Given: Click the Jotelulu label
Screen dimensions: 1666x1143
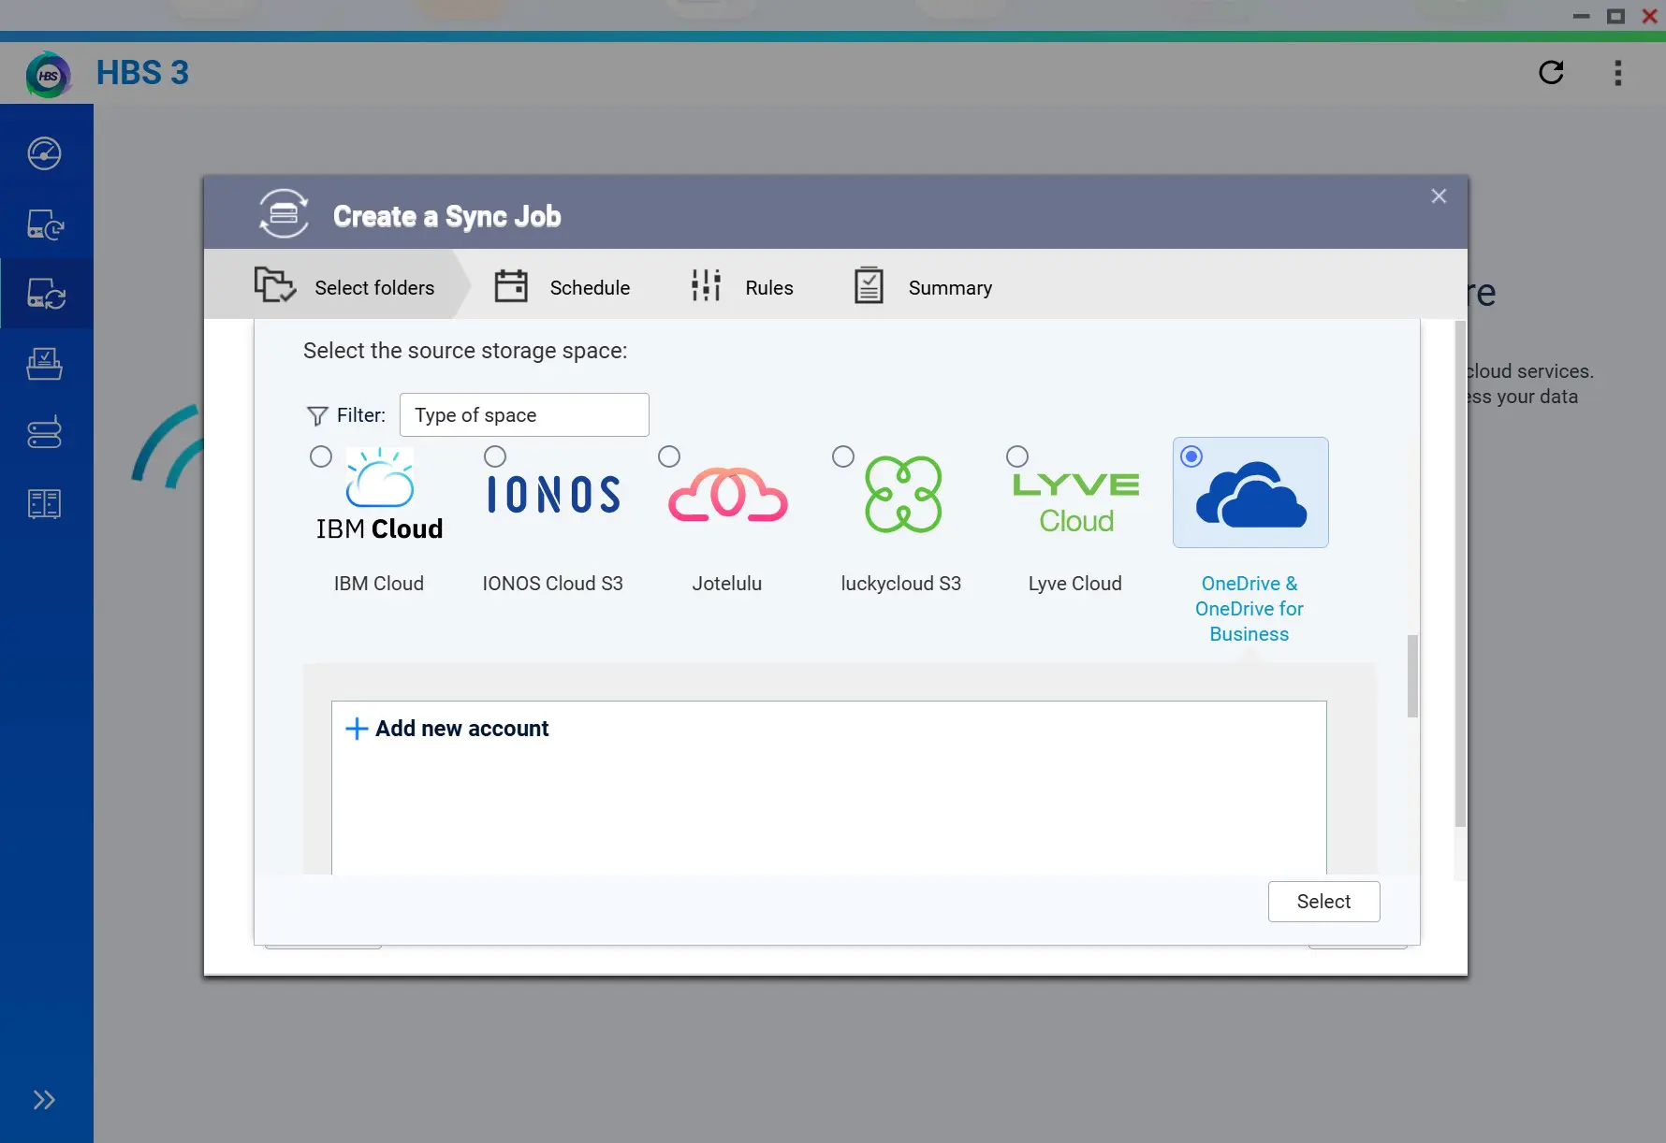Looking at the screenshot, I should 727,584.
